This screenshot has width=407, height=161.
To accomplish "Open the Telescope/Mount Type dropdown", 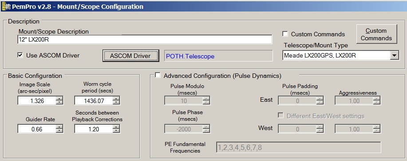I will pyautogui.click(x=394, y=55).
